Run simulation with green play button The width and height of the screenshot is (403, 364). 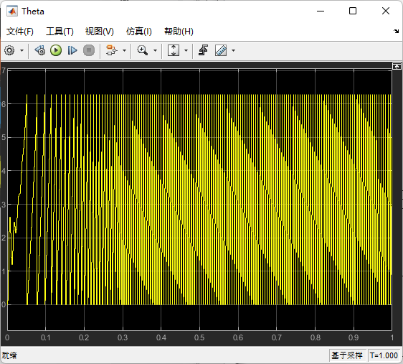coord(56,50)
